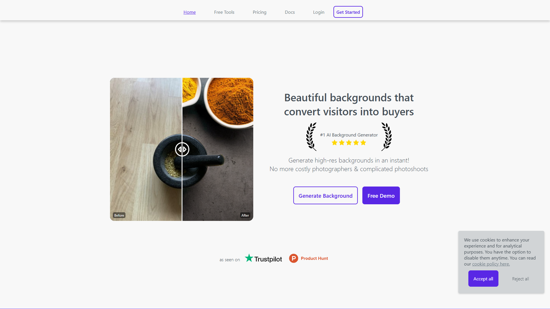Click the Trustpilot star icon
Viewport: 550px width, 309px height.
pyautogui.click(x=249, y=258)
